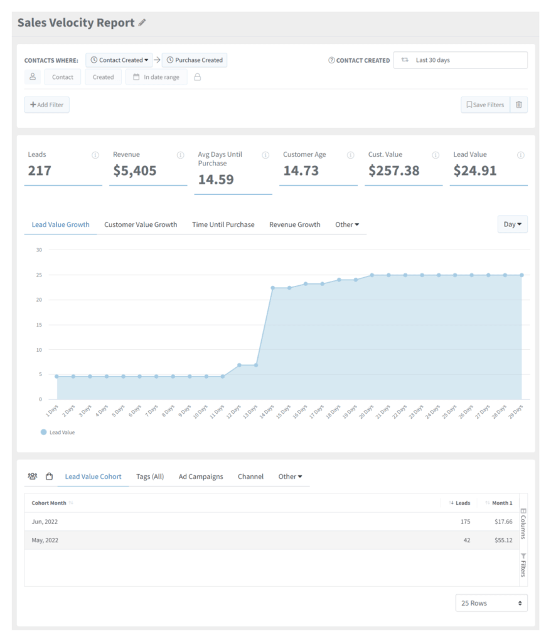The height and width of the screenshot is (642, 551).
Task: Show info for Revenue metric
Action: (x=180, y=155)
